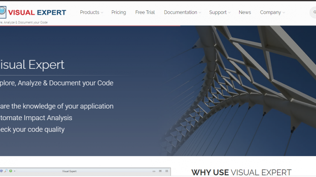This screenshot has height=177, width=316.
Task: Click the 'WHY USE VISUAL EXPERT' heading
Action: [241, 172]
